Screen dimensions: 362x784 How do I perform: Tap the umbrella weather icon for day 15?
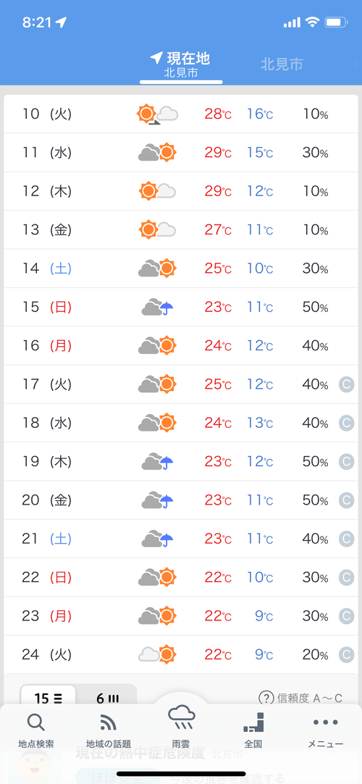[158, 307]
